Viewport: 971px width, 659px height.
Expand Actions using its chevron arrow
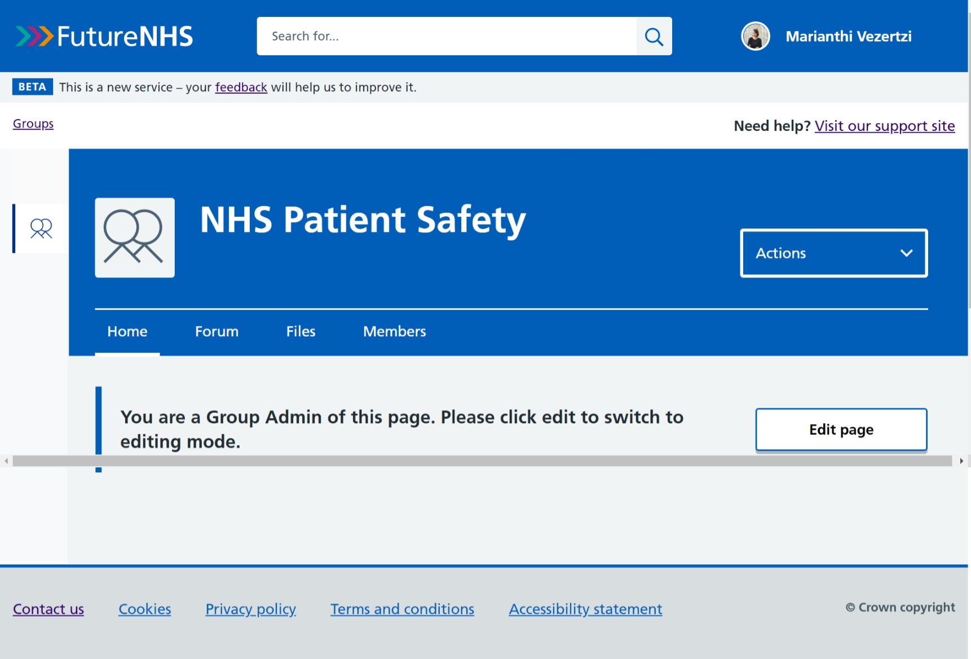(907, 253)
